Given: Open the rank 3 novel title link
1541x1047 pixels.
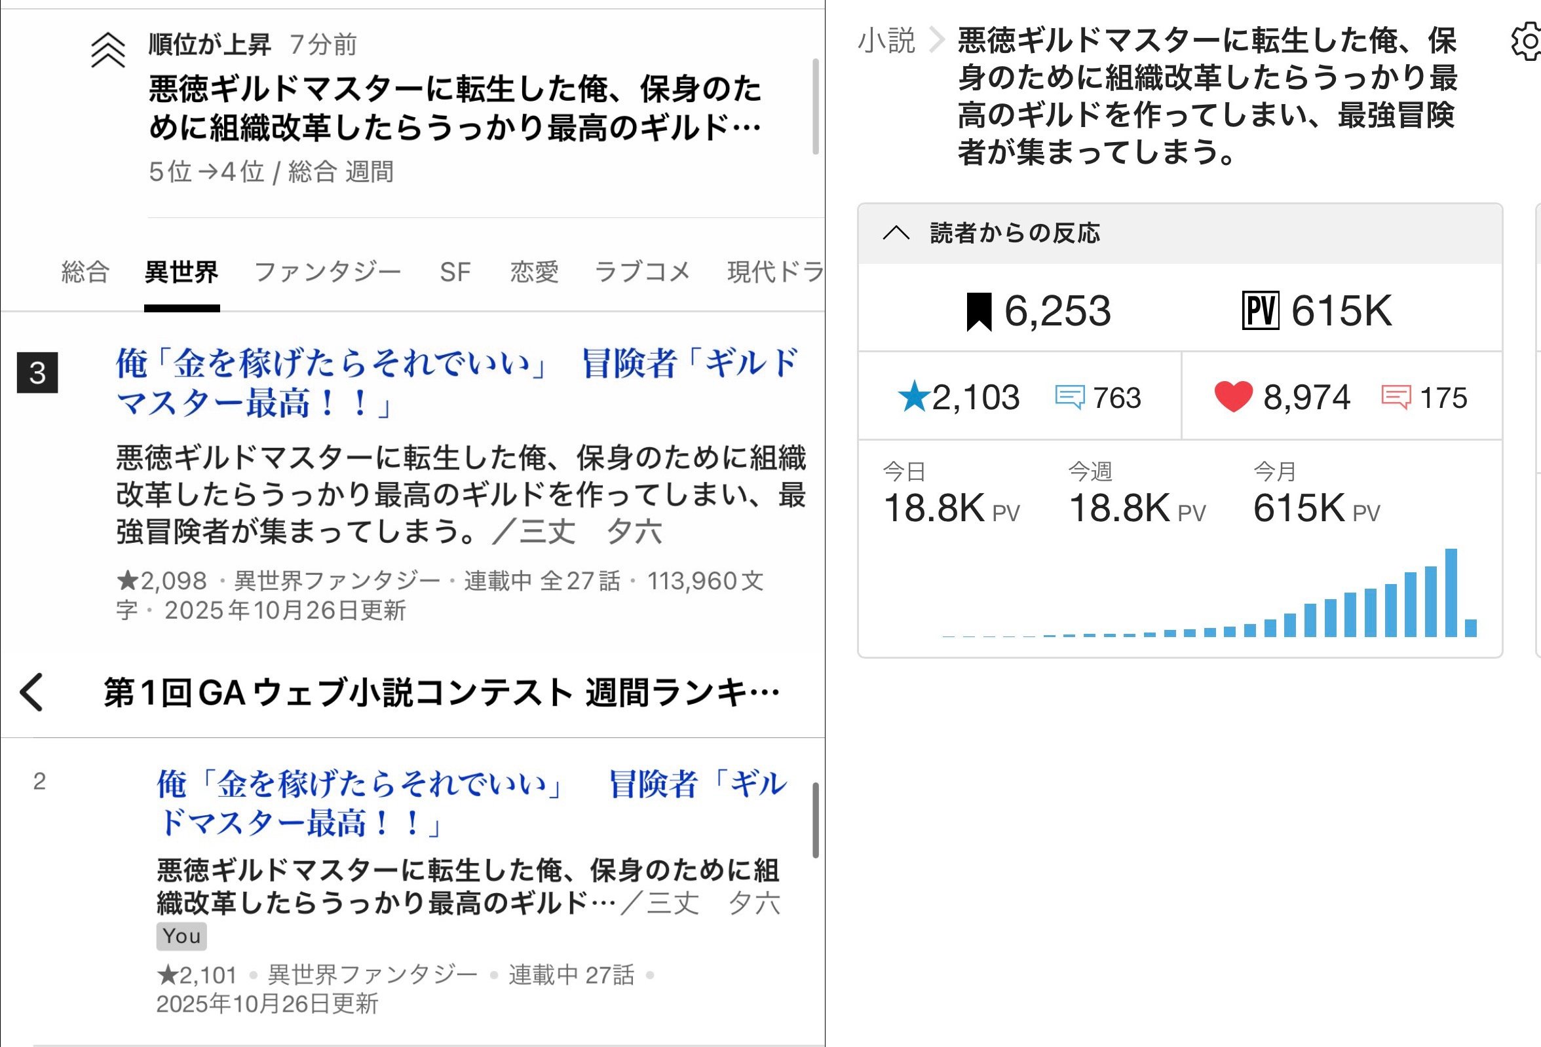Looking at the screenshot, I should click(456, 382).
